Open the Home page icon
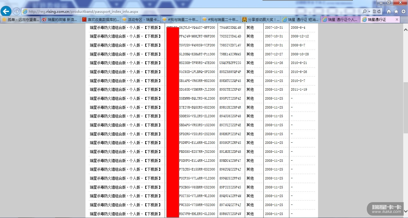Viewport: 408px width, 218px height. (x=389, y=11)
